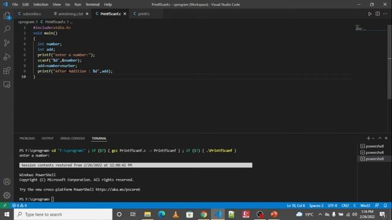Click line 6 printf statement in editor
The image size is (392, 220).
click(66, 55)
